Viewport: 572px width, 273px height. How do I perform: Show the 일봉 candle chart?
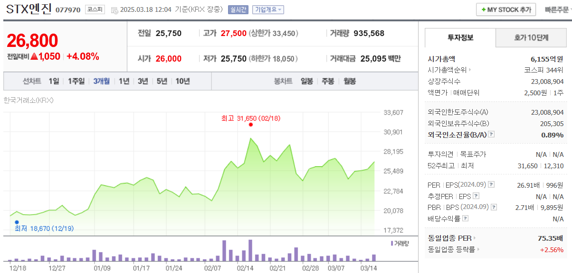click(x=307, y=81)
